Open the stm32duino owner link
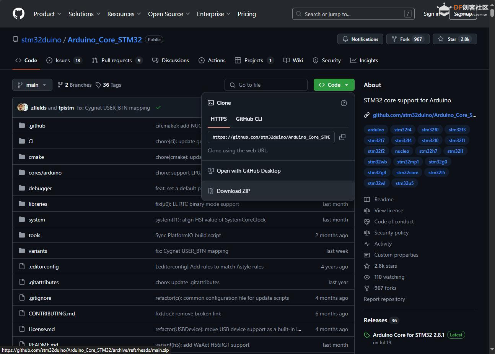Image resolution: width=495 pixels, height=354 pixels. click(x=41, y=40)
